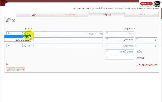162x102 pixels.
Task: Click the جستجو در column label
Action: [130, 28]
